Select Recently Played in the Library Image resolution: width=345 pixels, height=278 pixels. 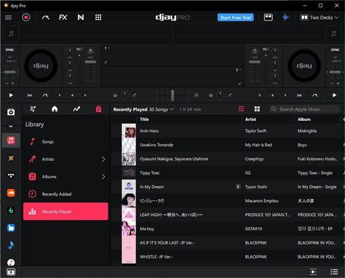[x=66, y=212]
